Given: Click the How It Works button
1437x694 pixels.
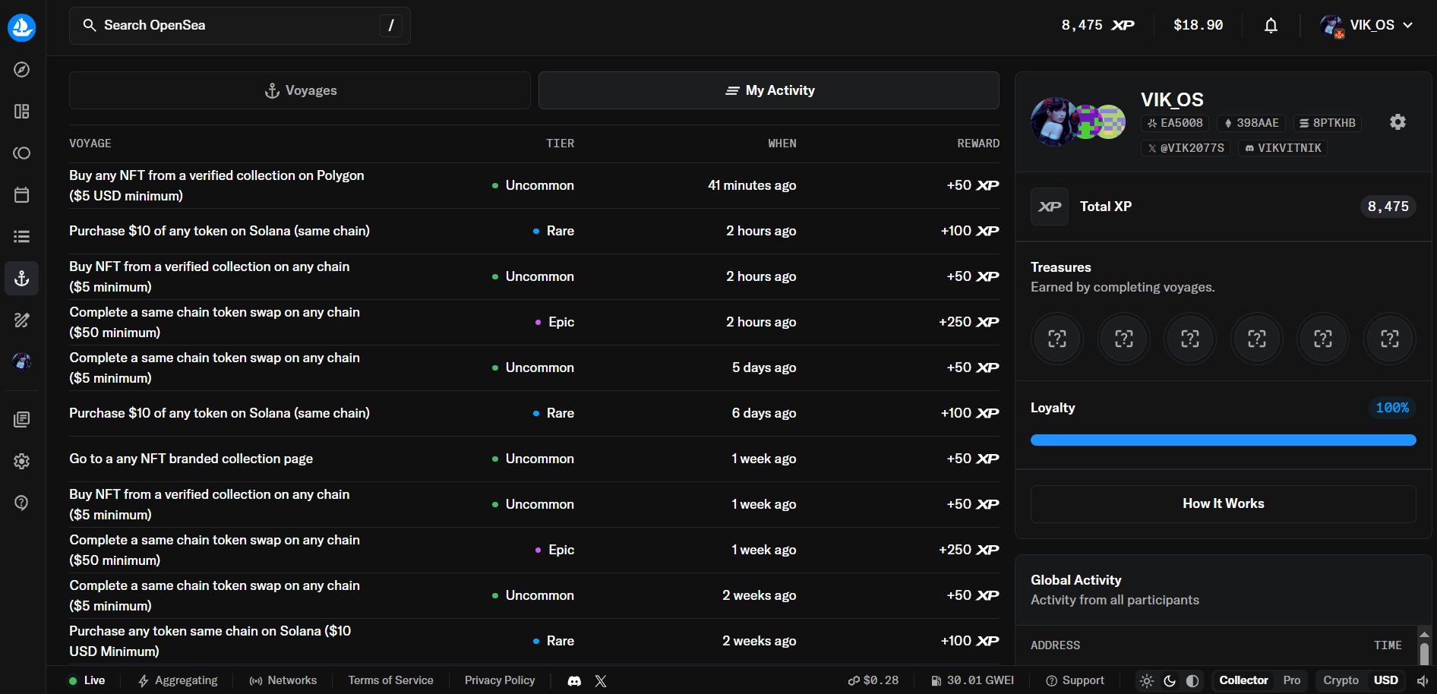Looking at the screenshot, I should (x=1224, y=504).
